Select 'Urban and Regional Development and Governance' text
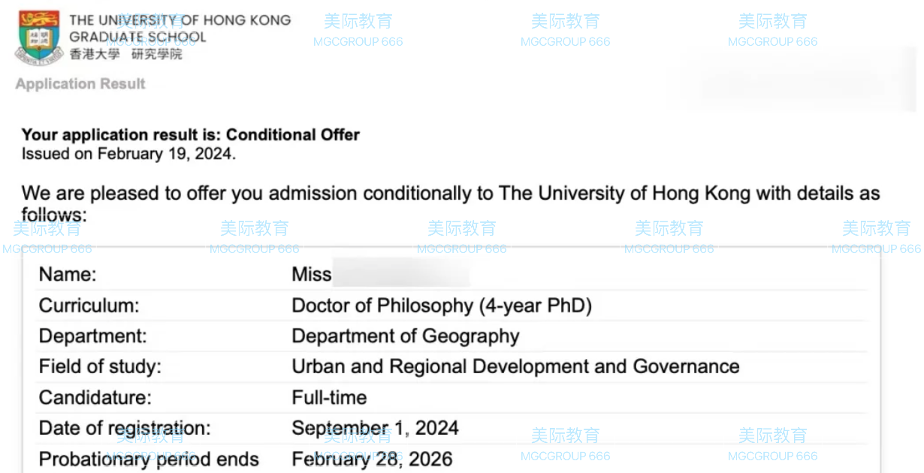 [515, 366]
